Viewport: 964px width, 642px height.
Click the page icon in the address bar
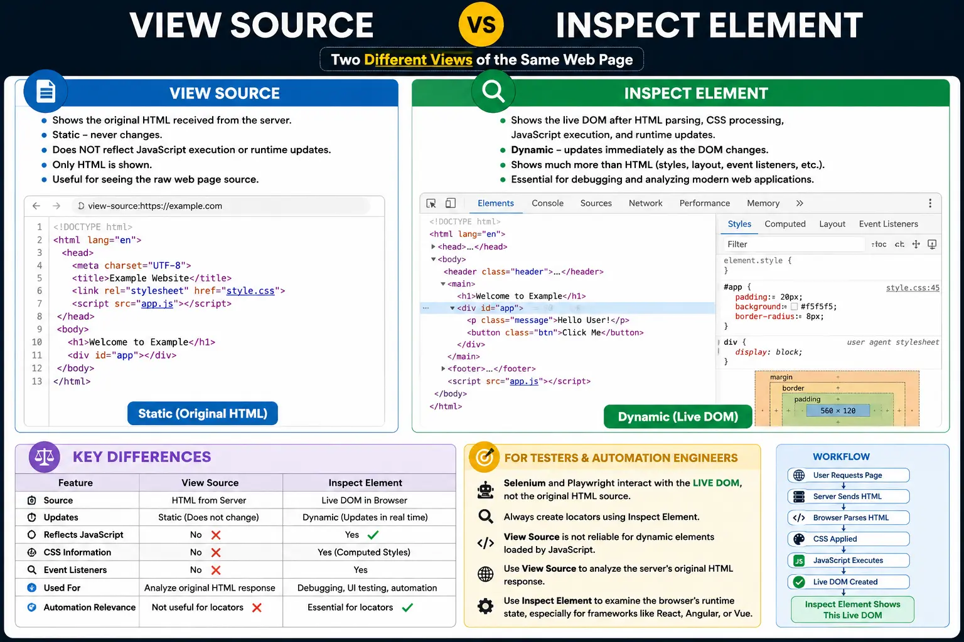pos(81,206)
